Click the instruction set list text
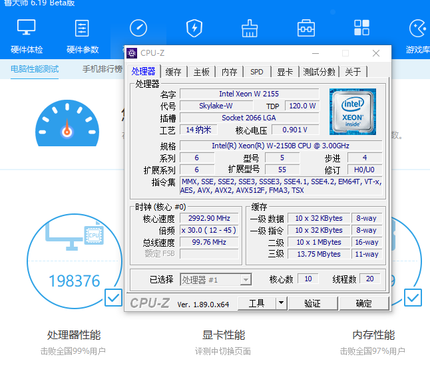This screenshot has height=381, width=430. click(281, 186)
